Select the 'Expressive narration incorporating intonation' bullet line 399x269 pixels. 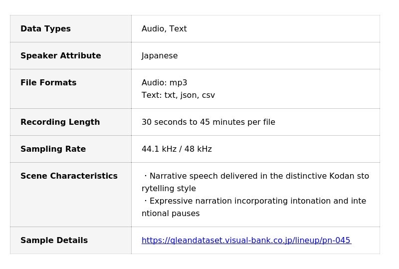tap(255, 201)
